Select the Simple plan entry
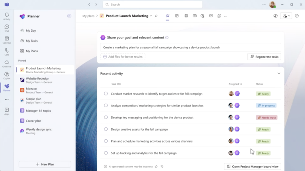Image resolution: width=305 pixels, height=171 pixels. (45, 101)
